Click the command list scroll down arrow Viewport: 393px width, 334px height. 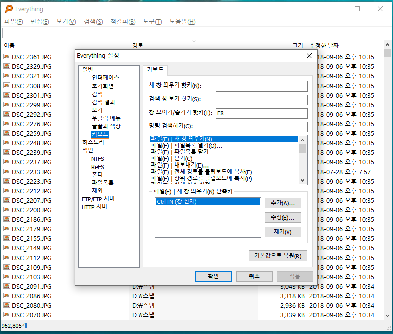302,180
